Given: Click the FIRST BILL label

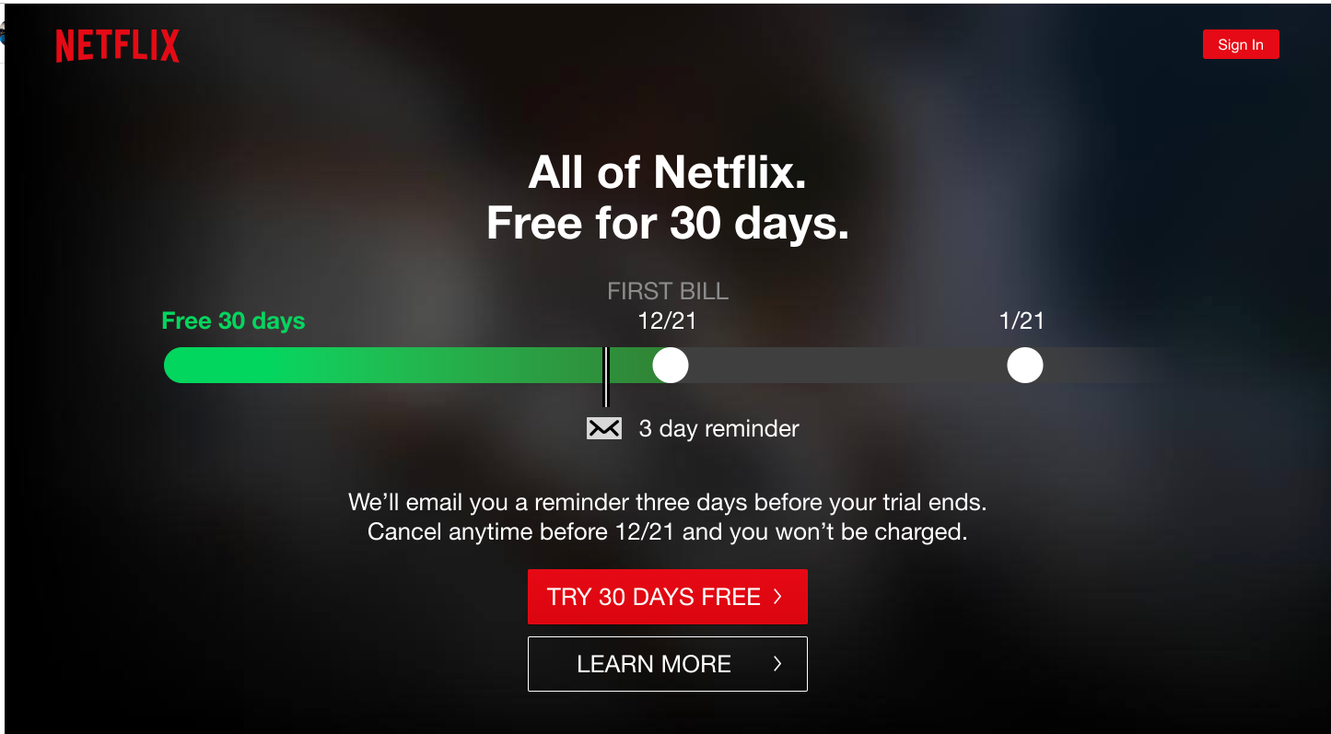Looking at the screenshot, I should [668, 291].
